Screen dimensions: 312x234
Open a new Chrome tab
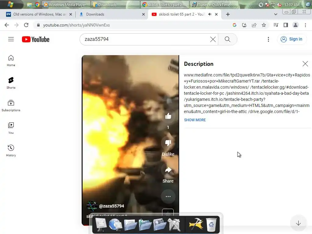click(228, 14)
